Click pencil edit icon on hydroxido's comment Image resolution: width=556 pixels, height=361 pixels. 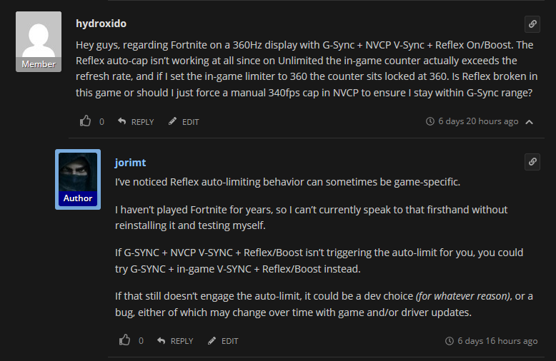click(173, 122)
